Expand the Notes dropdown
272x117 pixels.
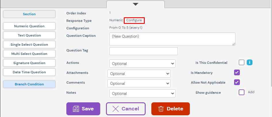142,93
